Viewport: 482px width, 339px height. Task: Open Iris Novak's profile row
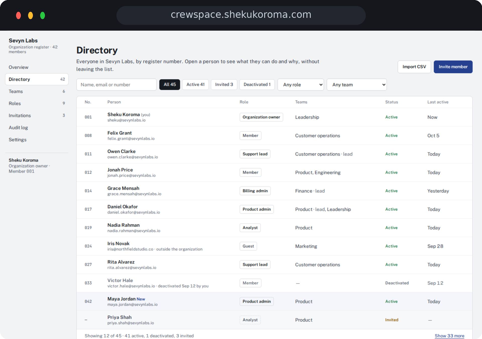click(274, 246)
